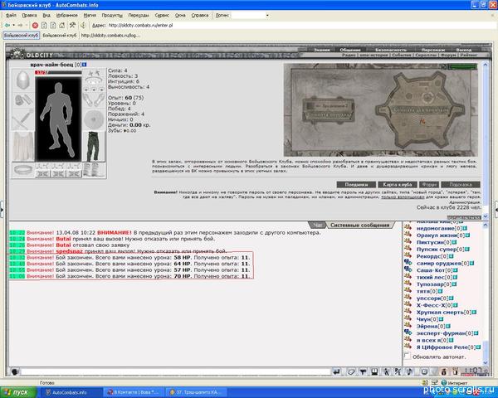Screen dimensions: 498x398
Task: Click the pants item slot on character
Action: [x=94, y=147]
